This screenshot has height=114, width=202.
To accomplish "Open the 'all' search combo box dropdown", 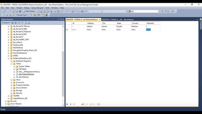I will pos(158,11).
